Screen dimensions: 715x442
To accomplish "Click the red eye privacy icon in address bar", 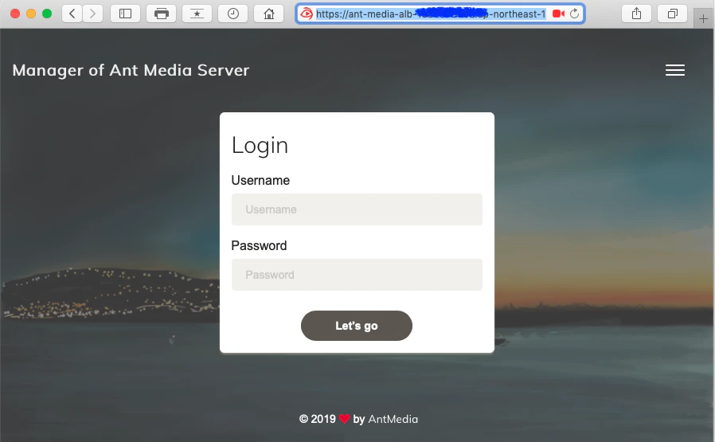I will pyautogui.click(x=307, y=14).
